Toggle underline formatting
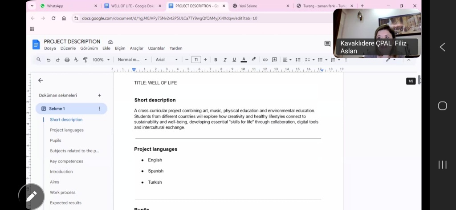This screenshot has width=456, height=210. coord(234,60)
